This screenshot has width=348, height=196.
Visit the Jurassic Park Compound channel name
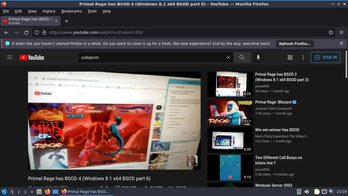click(x=273, y=108)
